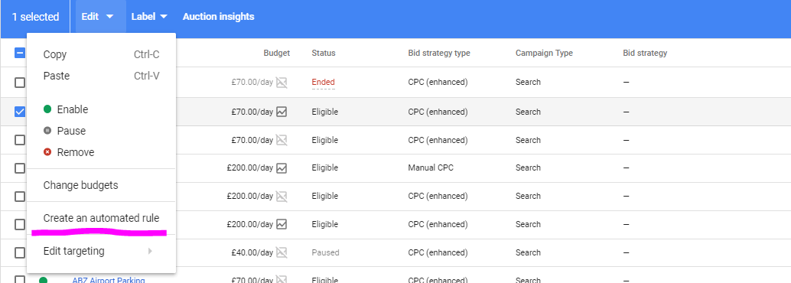Image resolution: width=791 pixels, height=283 pixels.
Task: Open the ABZ Airport Parking campaign link
Action: click(x=109, y=280)
